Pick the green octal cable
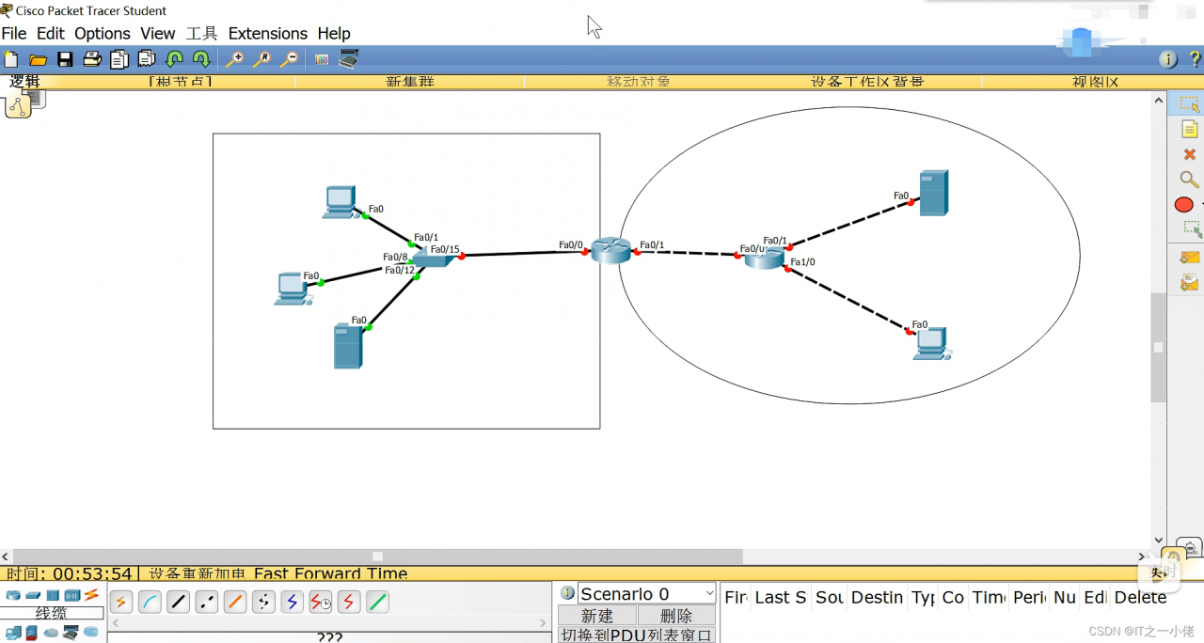Image resolution: width=1204 pixels, height=643 pixels. (377, 603)
